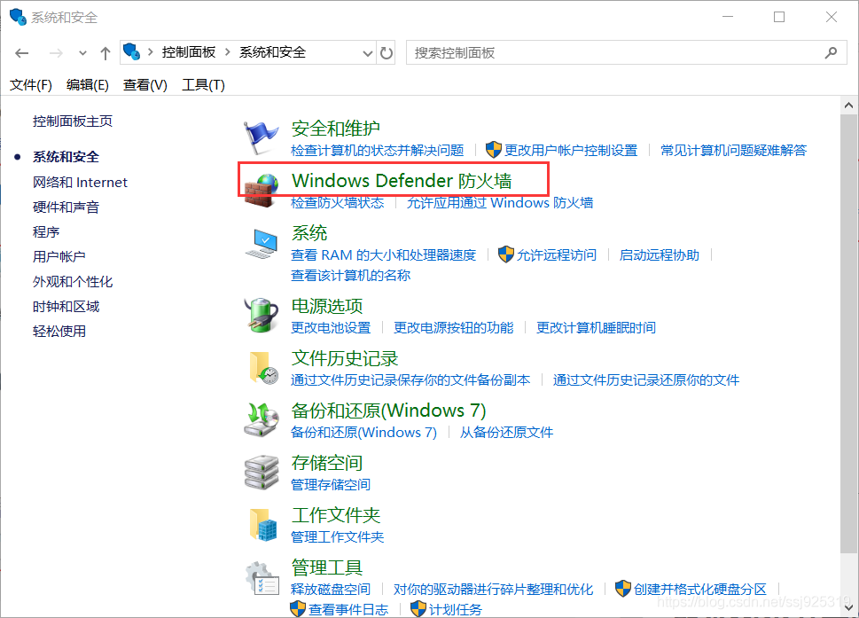Click 创建并格式化硬盘分区 link

click(700, 589)
